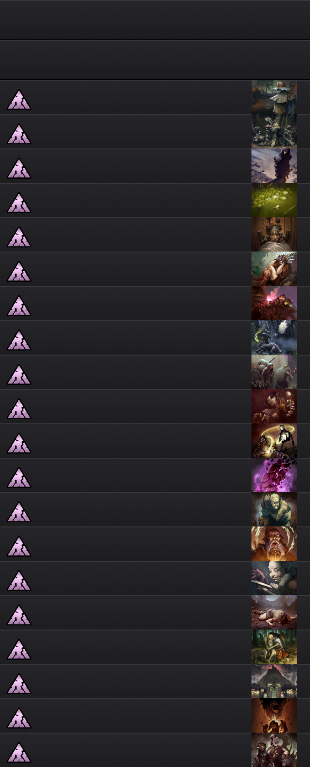Open dark red figure with skulls thumbnail

click(x=274, y=406)
